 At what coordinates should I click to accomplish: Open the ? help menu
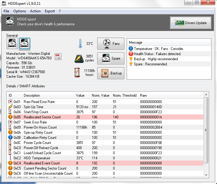pos(60,11)
